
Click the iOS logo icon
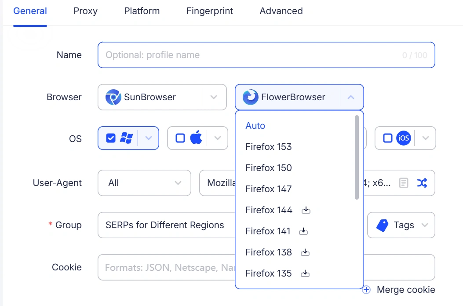point(403,138)
